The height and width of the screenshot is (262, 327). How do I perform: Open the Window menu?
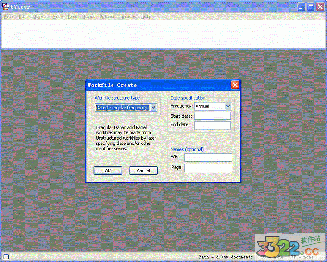(x=129, y=16)
